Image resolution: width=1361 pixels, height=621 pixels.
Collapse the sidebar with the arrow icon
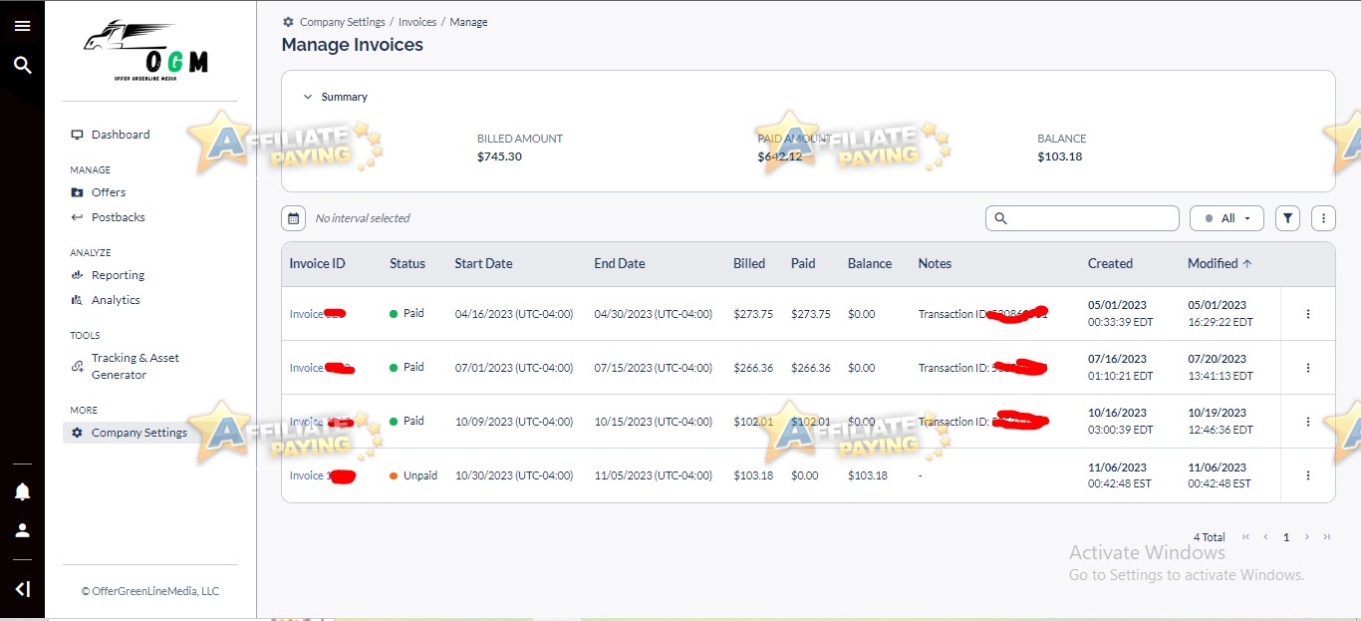click(x=22, y=589)
